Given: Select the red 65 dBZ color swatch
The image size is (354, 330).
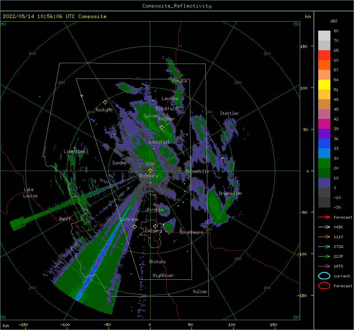Looking at the screenshot, I should [324, 55].
